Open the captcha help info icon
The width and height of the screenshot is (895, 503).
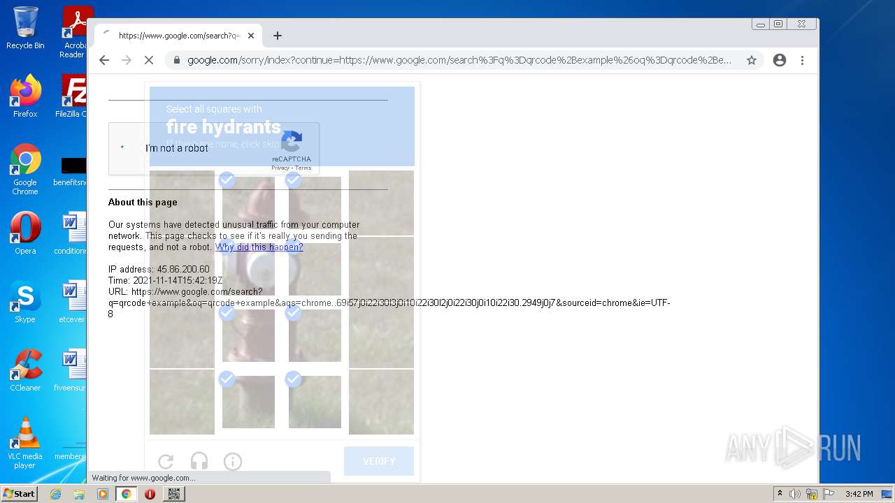point(233,461)
